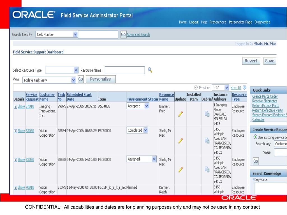287x215 pixels.
Task: Focus the task number search input field
Action: click(x=98, y=34)
